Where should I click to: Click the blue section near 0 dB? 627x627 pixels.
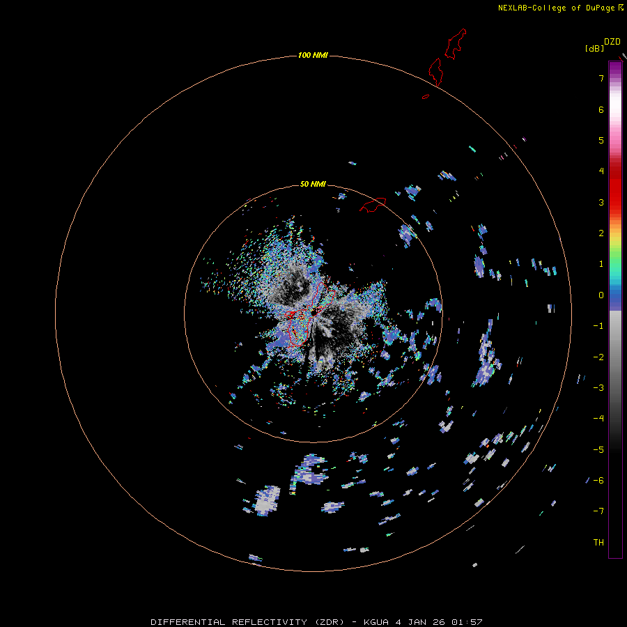(615, 298)
